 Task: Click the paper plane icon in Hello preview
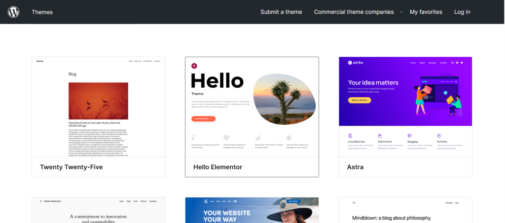[258, 138]
